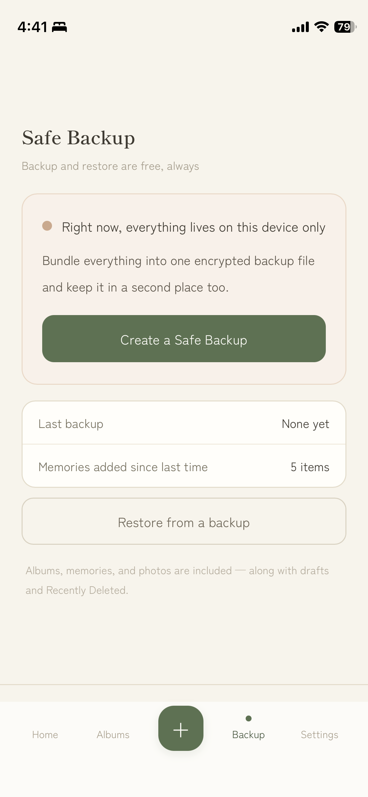
Task: Tap the Wi-Fi status icon
Action: point(322,27)
